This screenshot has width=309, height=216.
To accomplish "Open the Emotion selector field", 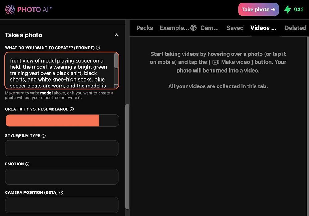I will [62, 177].
